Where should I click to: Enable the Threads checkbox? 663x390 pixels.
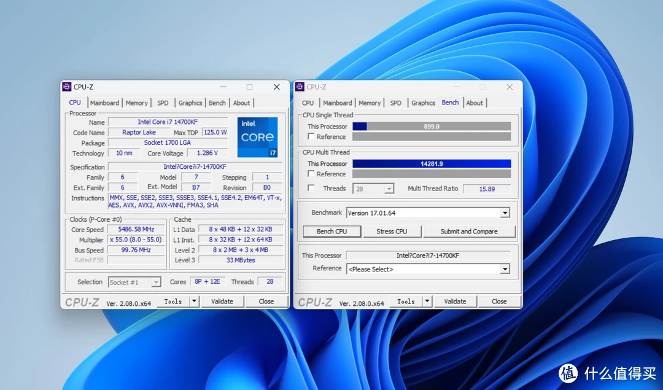click(311, 188)
